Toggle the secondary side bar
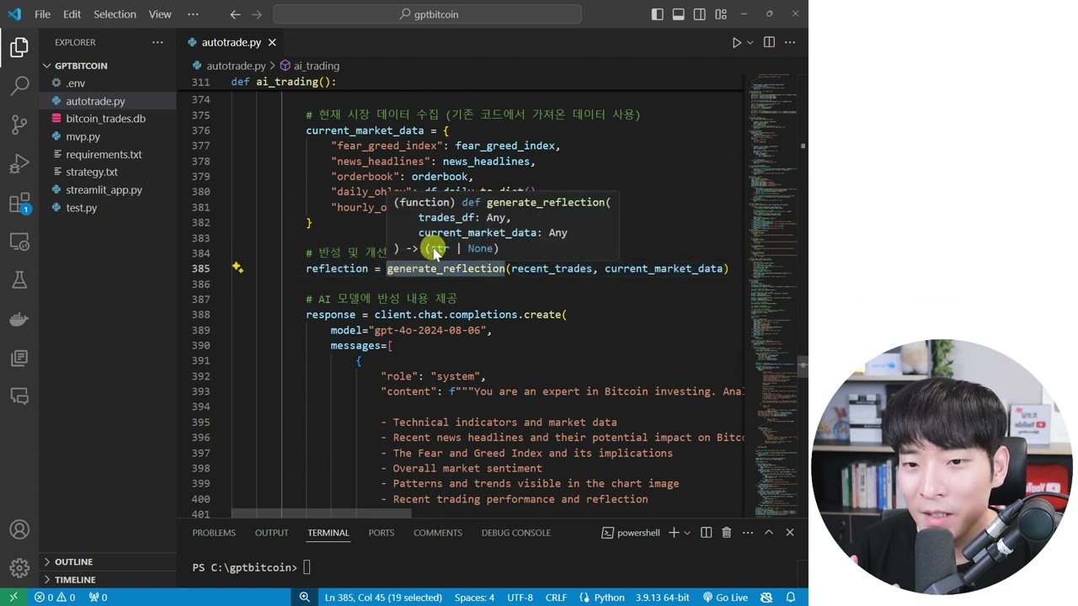 [700, 14]
